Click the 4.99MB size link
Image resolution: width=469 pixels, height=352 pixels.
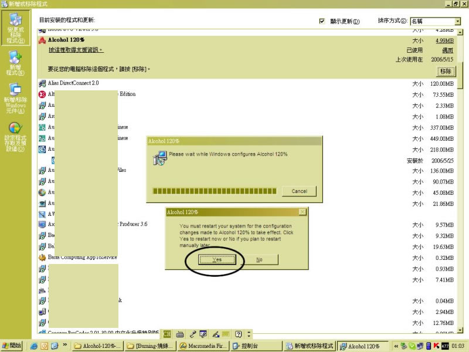[444, 40]
